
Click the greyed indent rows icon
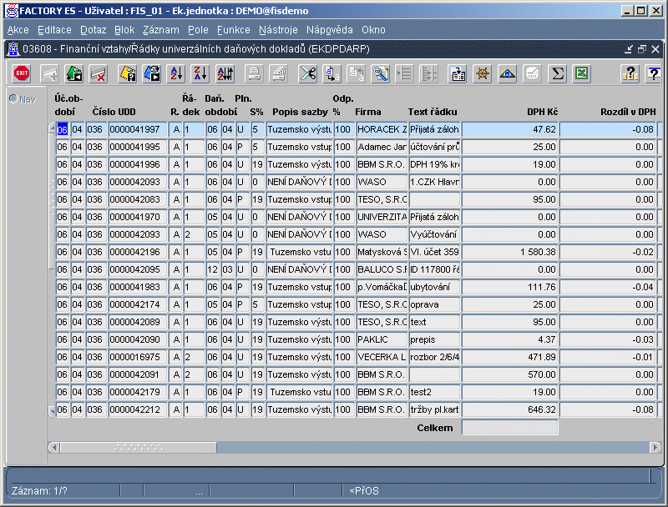pyautogui.click(x=404, y=73)
